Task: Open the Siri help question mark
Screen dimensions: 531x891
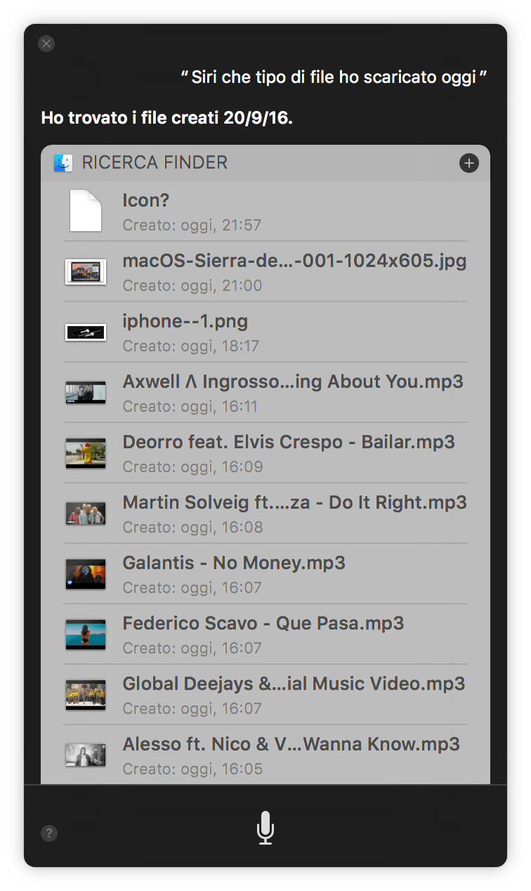Action: coord(48,833)
